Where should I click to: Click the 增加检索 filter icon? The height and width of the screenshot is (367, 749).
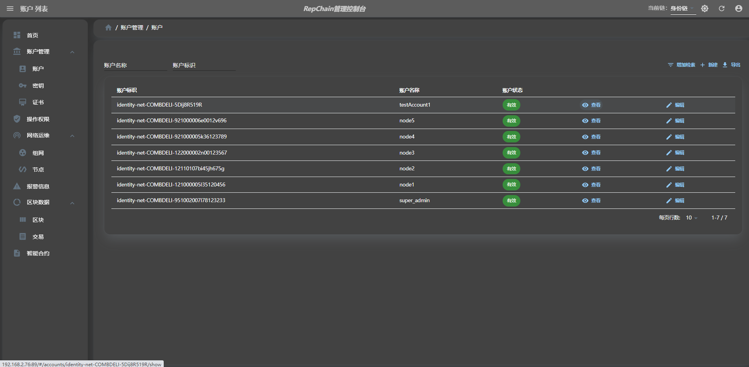[x=671, y=65]
